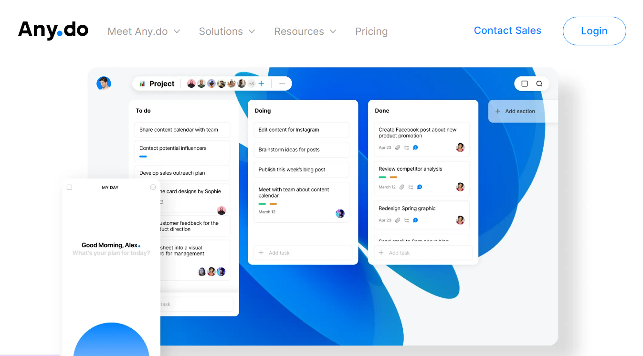Click the assignee avatar on Meet with team card
The image size is (643, 356).
pyautogui.click(x=340, y=213)
